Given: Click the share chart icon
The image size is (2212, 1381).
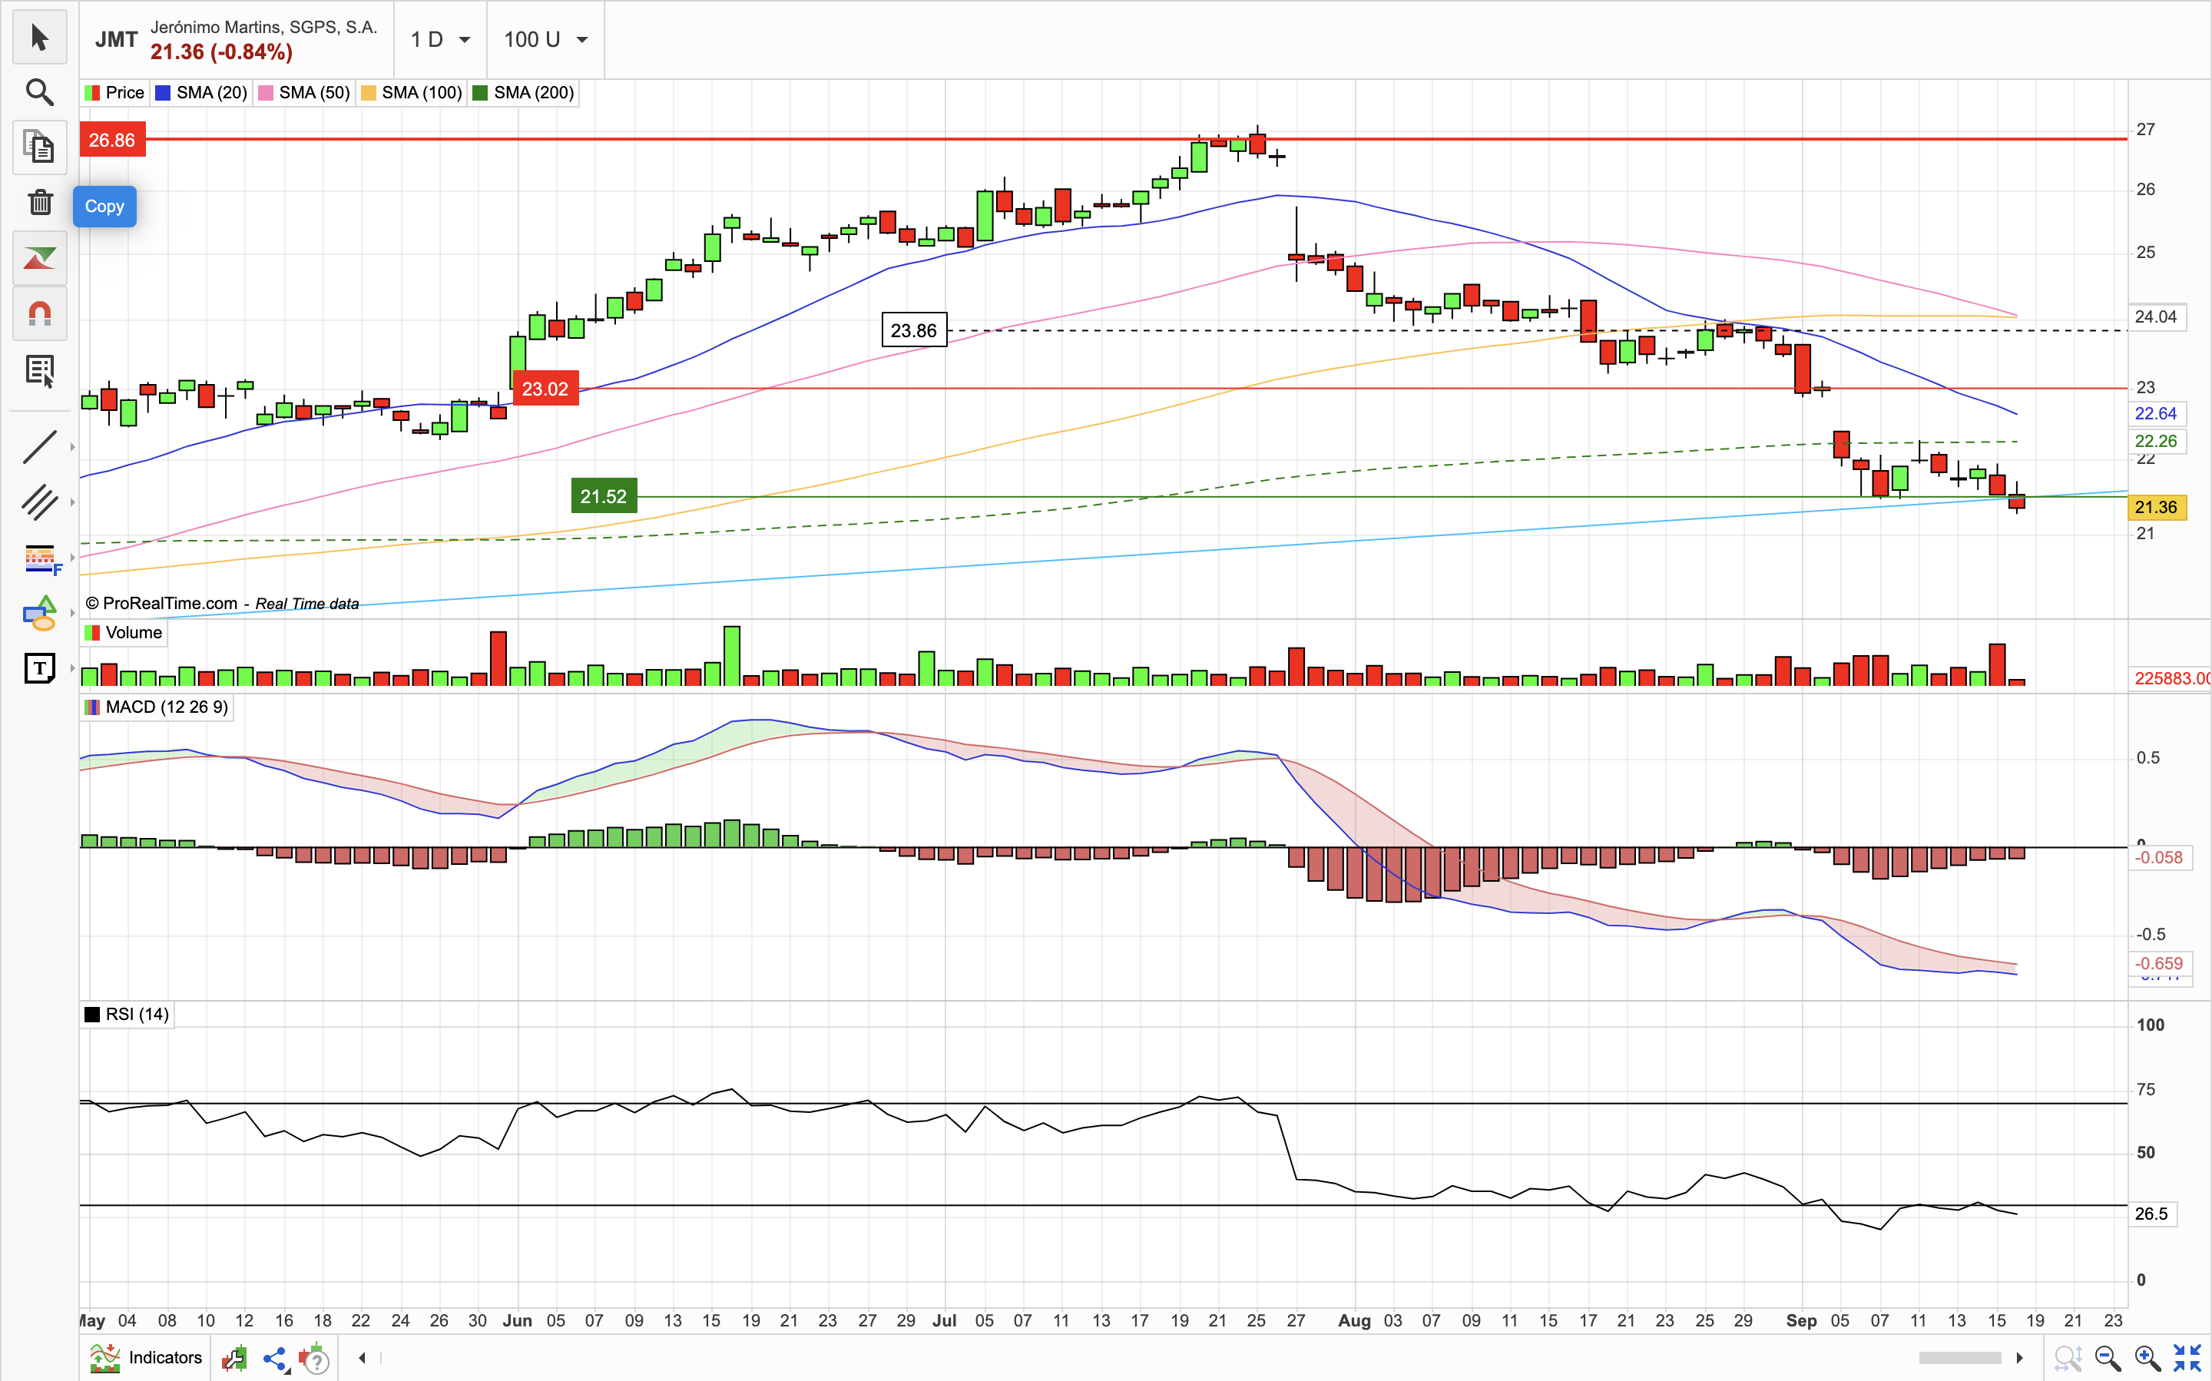Looking at the screenshot, I should [x=275, y=1359].
